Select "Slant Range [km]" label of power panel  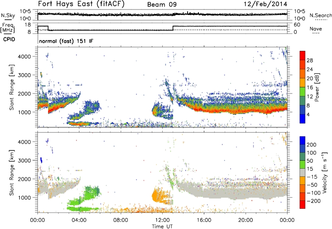pos(12,87)
